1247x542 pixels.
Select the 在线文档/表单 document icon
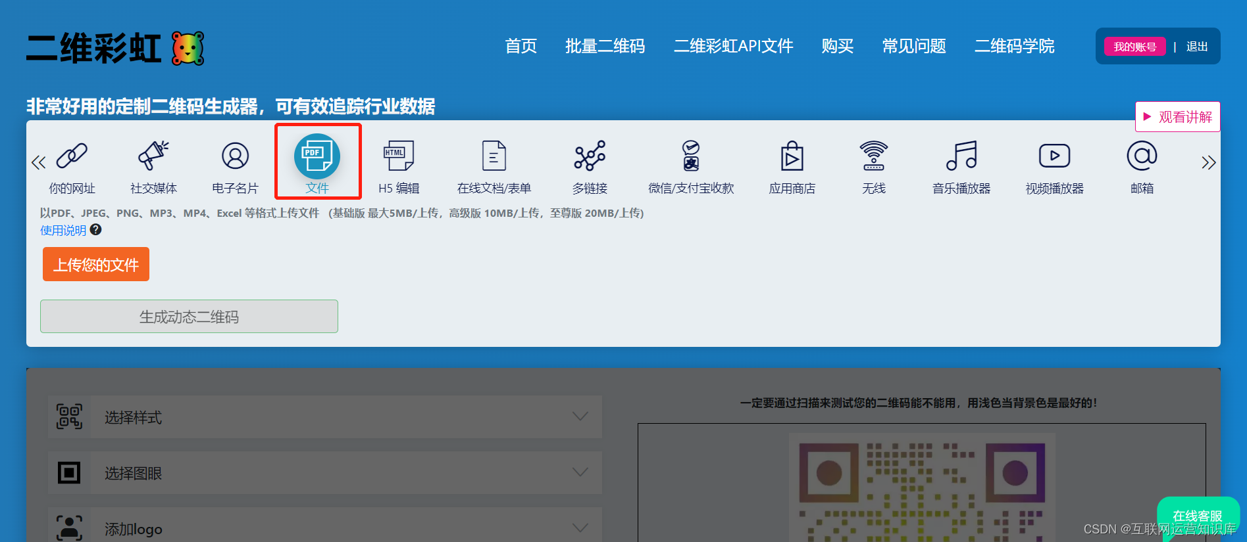pyautogui.click(x=494, y=156)
